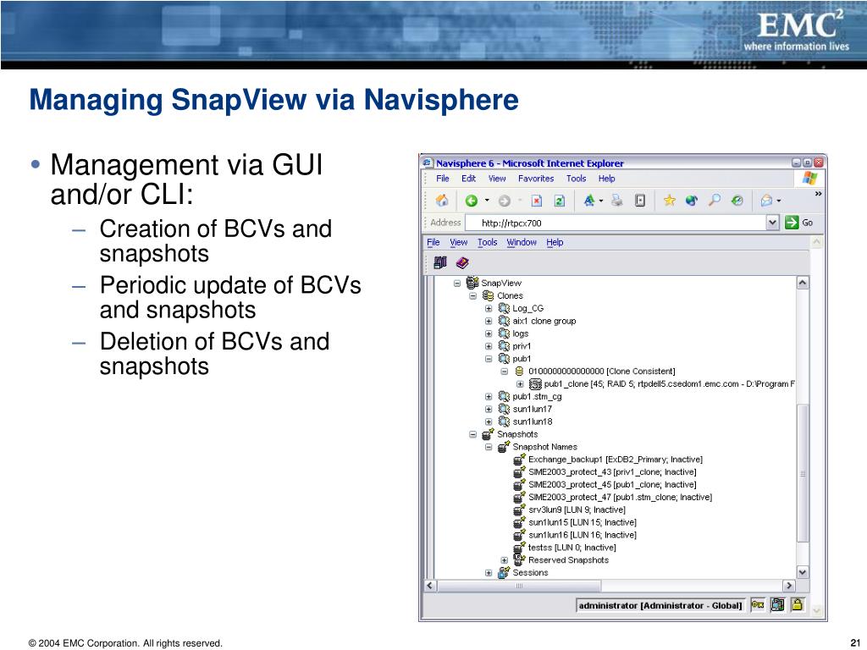Open the Navisphere underlined View menu
Image resolution: width=867 pixels, height=650 pixels.
click(458, 242)
